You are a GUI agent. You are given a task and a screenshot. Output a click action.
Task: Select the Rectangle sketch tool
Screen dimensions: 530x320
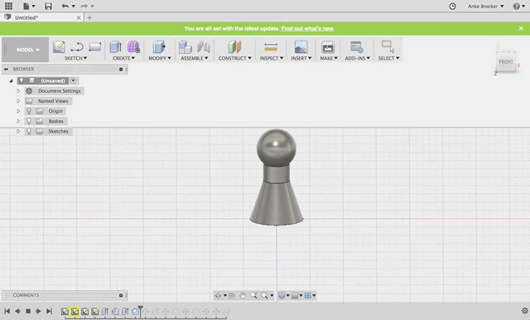95,46
